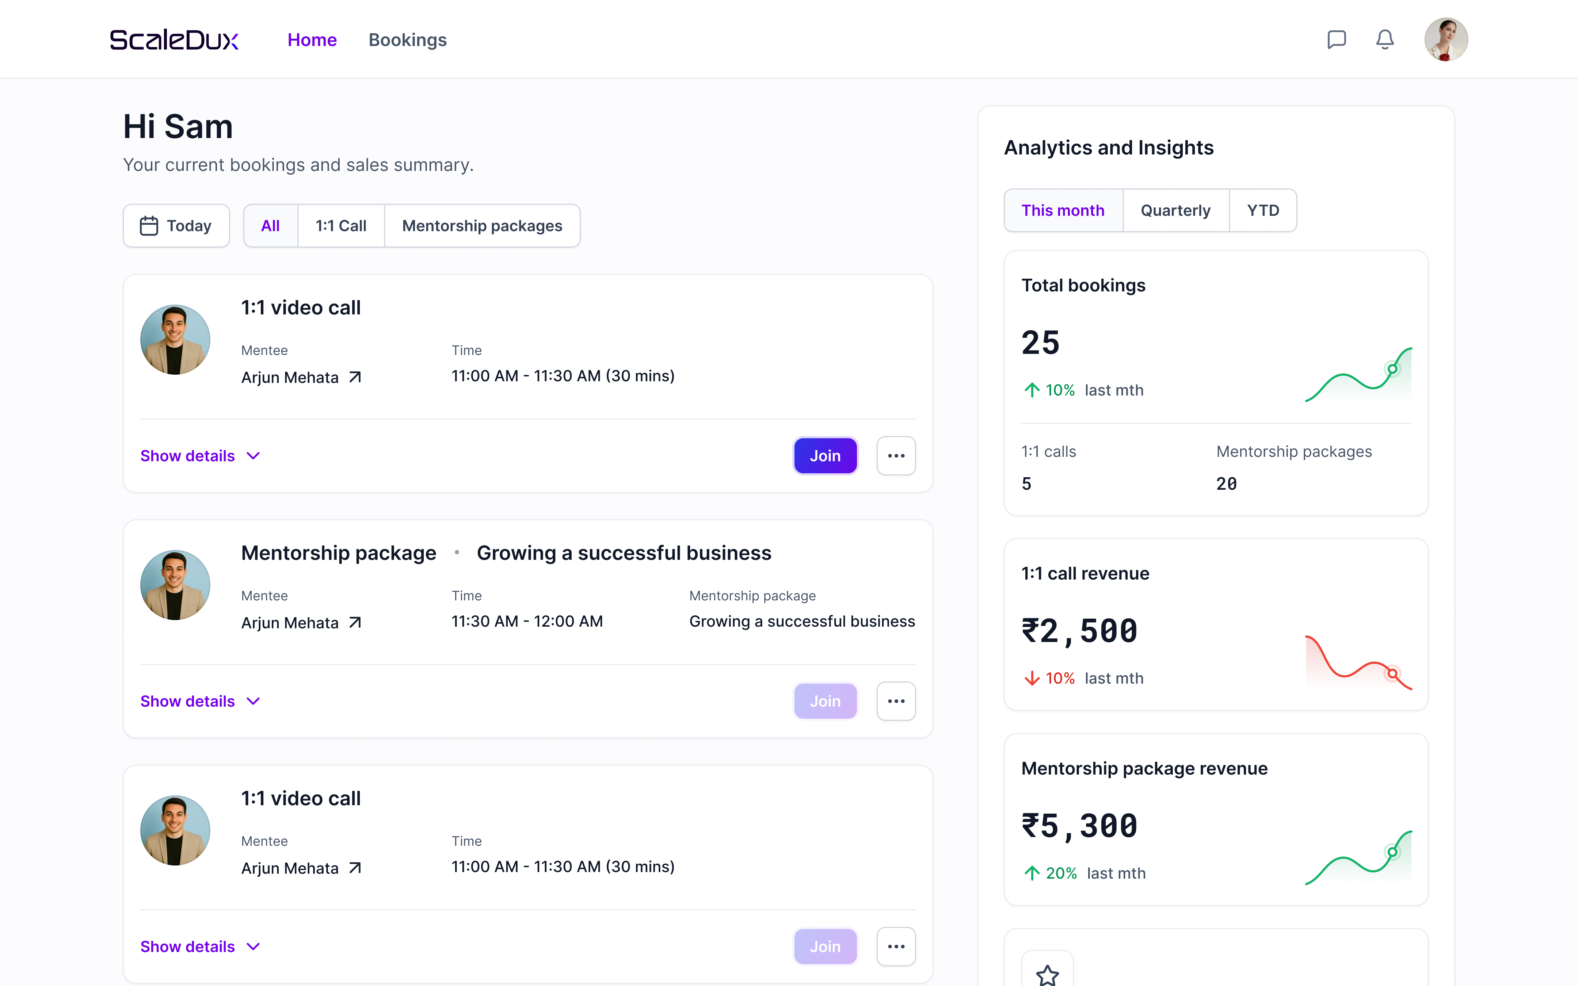
Task: Open more options on third booking card
Action: (896, 946)
